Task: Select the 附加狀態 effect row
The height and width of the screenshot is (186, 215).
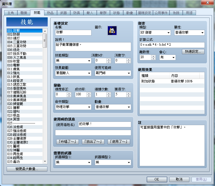Action: pos(172,81)
